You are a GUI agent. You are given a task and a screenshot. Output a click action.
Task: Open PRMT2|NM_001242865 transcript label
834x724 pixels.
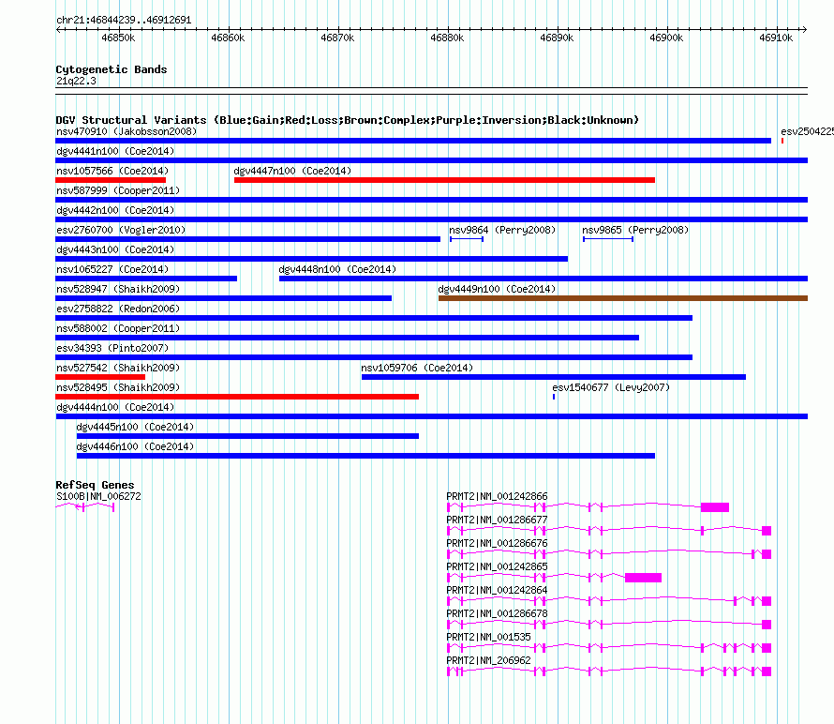497,566
